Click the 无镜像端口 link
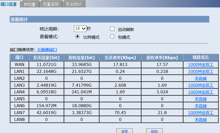The image size is (220, 133). click(x=47, y=50)
